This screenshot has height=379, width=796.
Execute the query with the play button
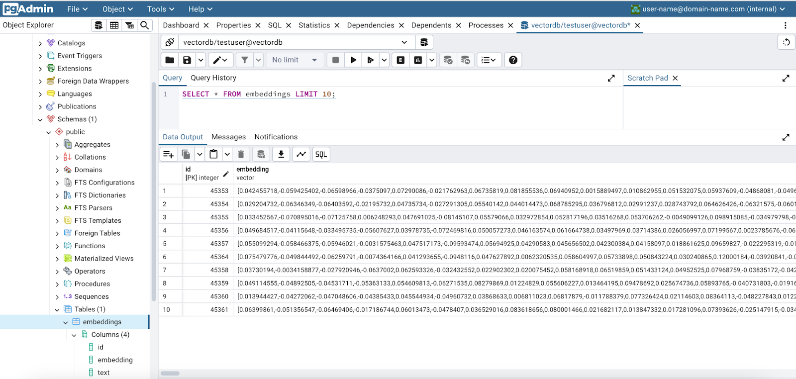point(353,60)
